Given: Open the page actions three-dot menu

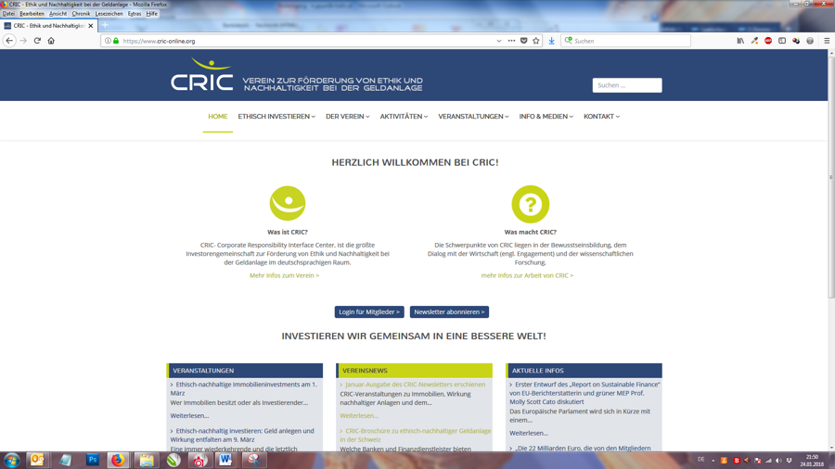Looking at the screenshot, I should pyautogui.click(x=511, y=41).
